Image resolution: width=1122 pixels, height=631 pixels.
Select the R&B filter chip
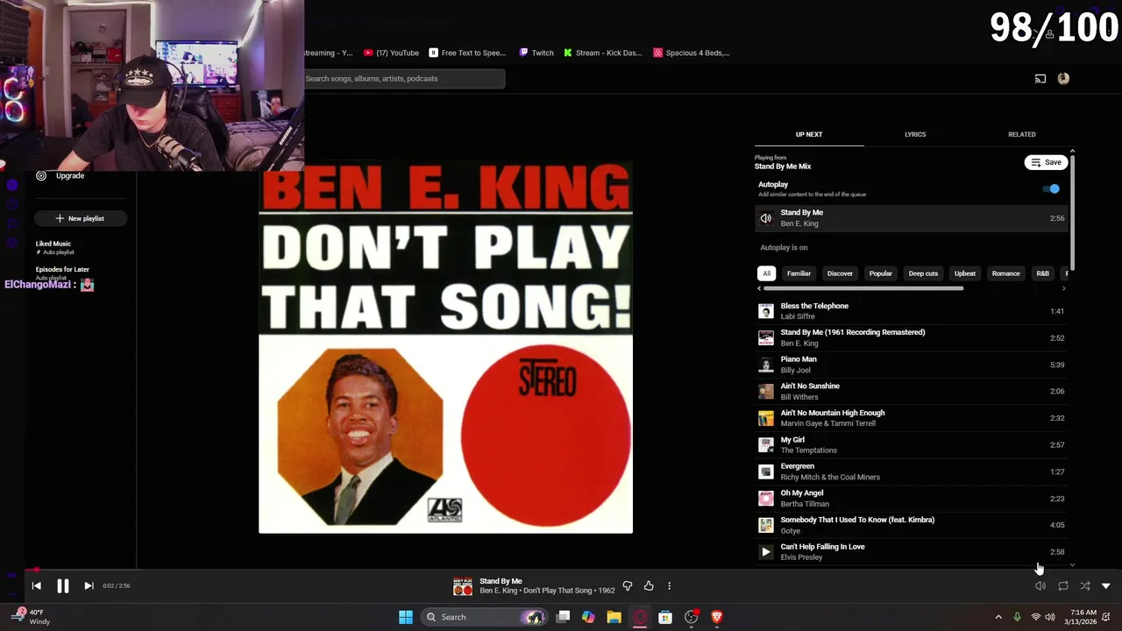1042,273
